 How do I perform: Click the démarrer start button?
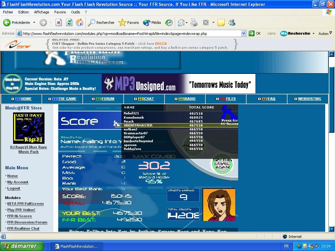tap(22, 246)
